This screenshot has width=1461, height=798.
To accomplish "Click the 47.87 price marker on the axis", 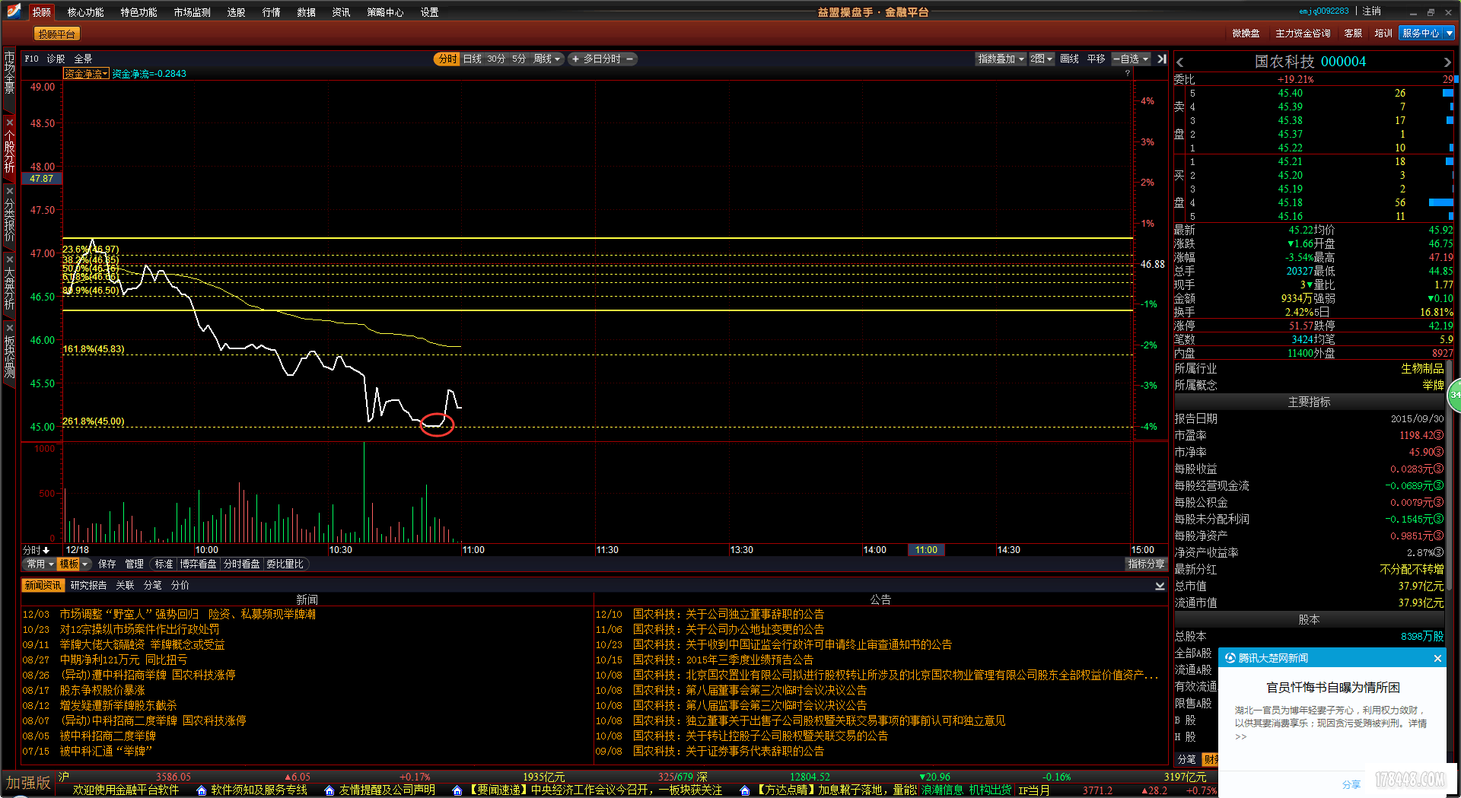I will (x=41, y=179).
